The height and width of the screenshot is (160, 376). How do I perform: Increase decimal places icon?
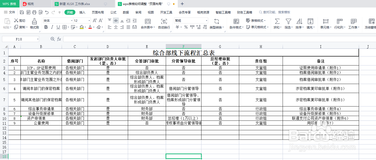click(198, 27)
